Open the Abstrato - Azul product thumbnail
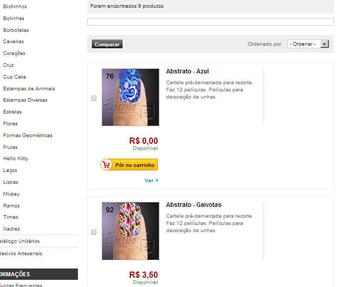 click(130, 97)
